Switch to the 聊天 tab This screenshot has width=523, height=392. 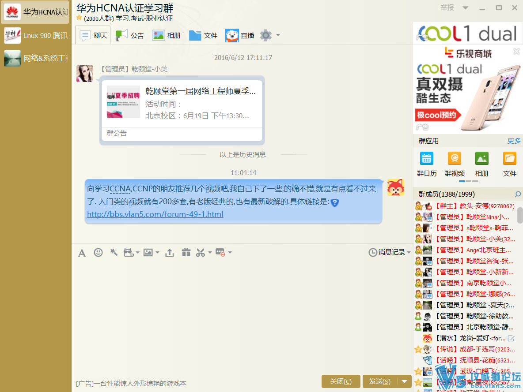click(x=93, y=35)
